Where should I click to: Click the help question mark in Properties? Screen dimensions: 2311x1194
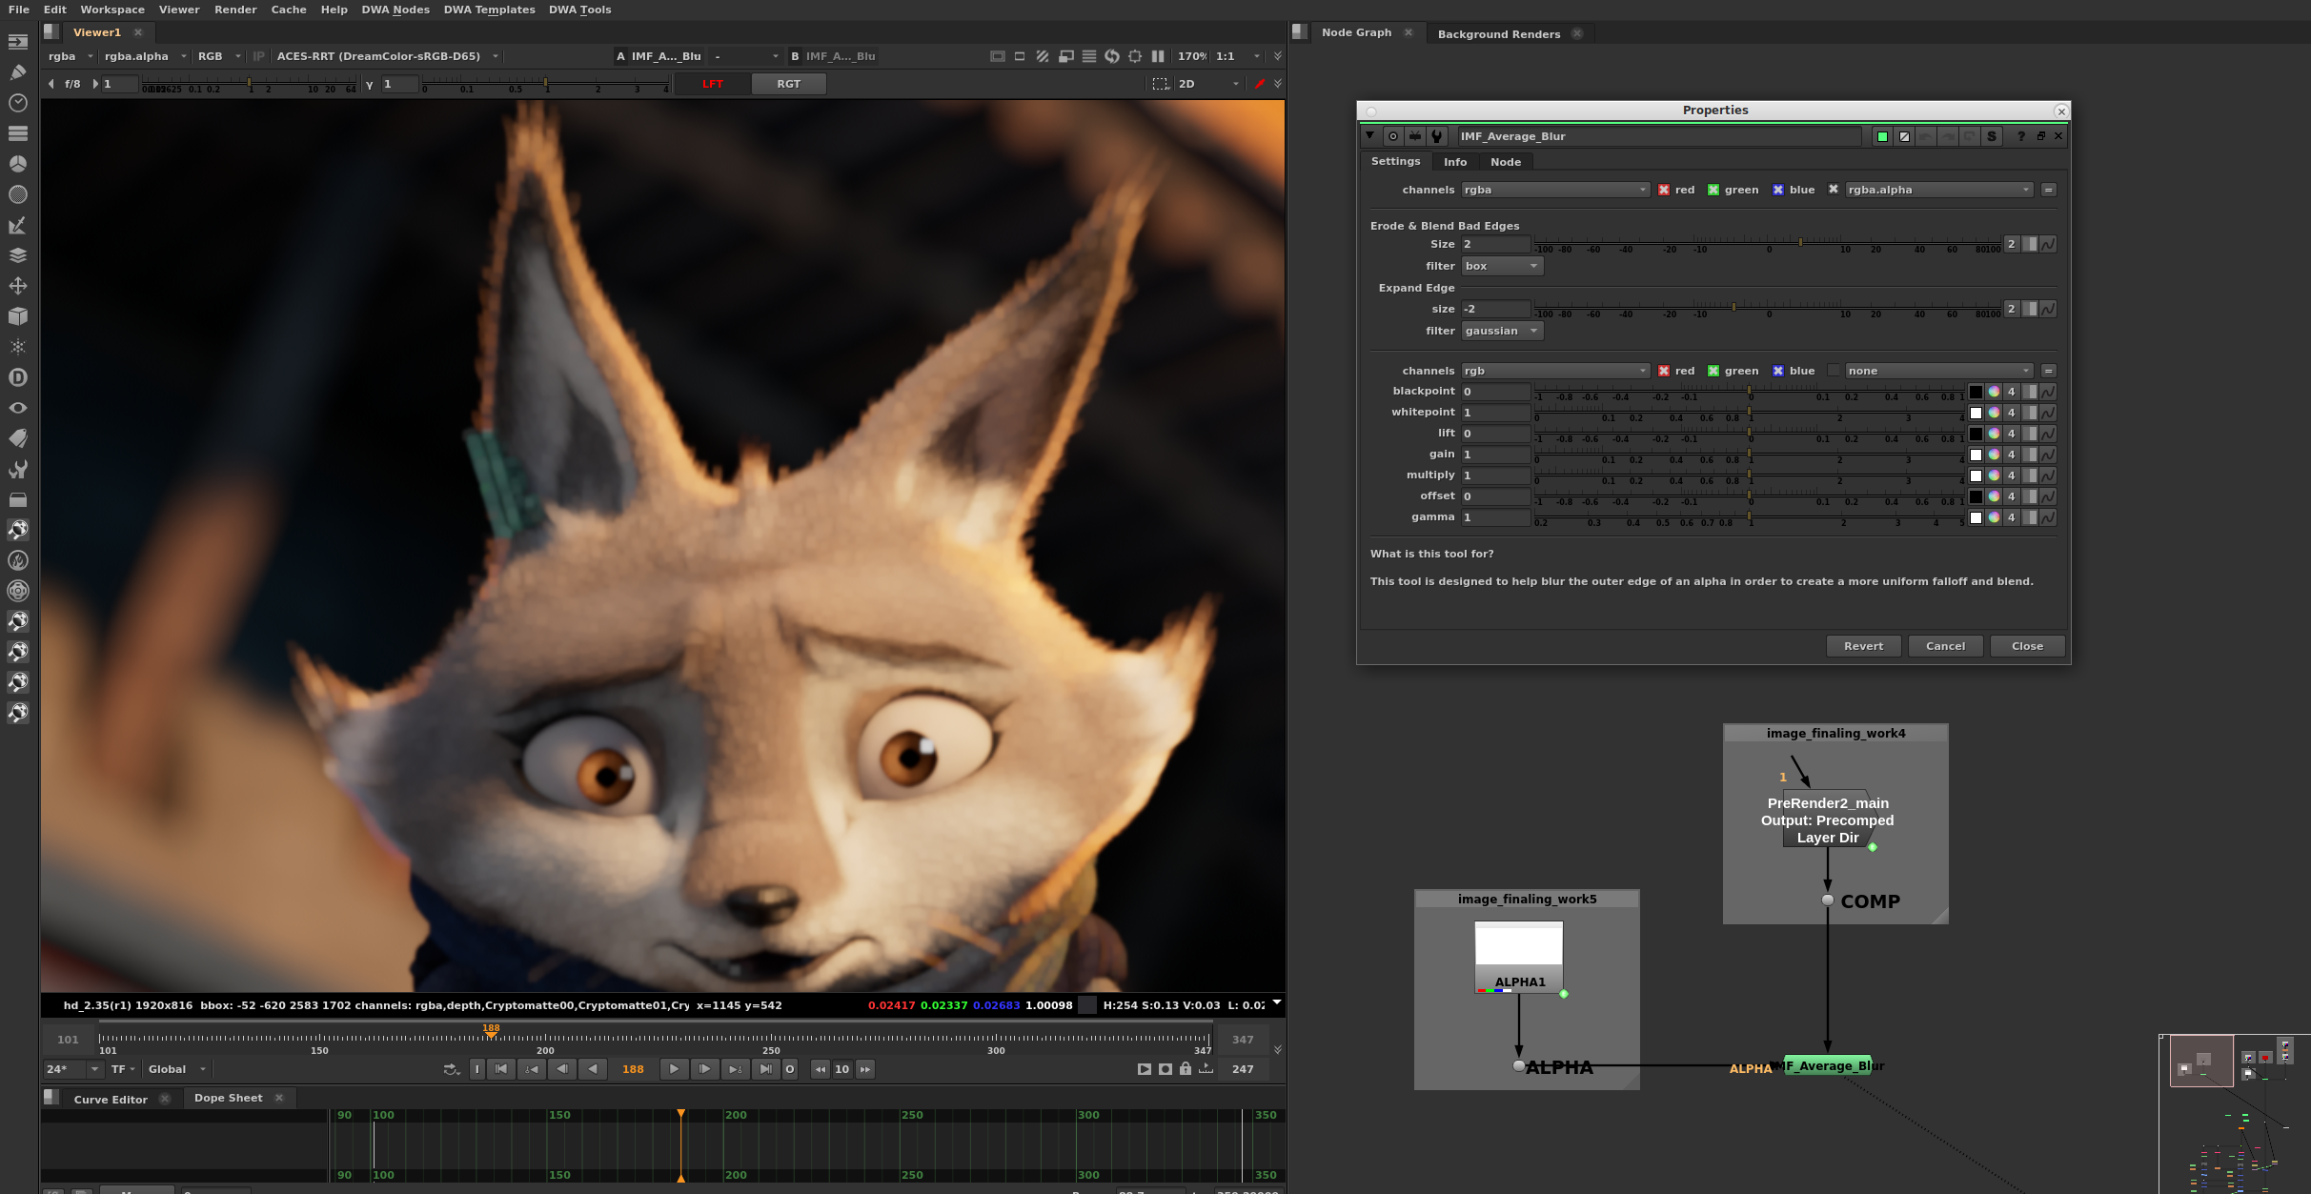2020,136
